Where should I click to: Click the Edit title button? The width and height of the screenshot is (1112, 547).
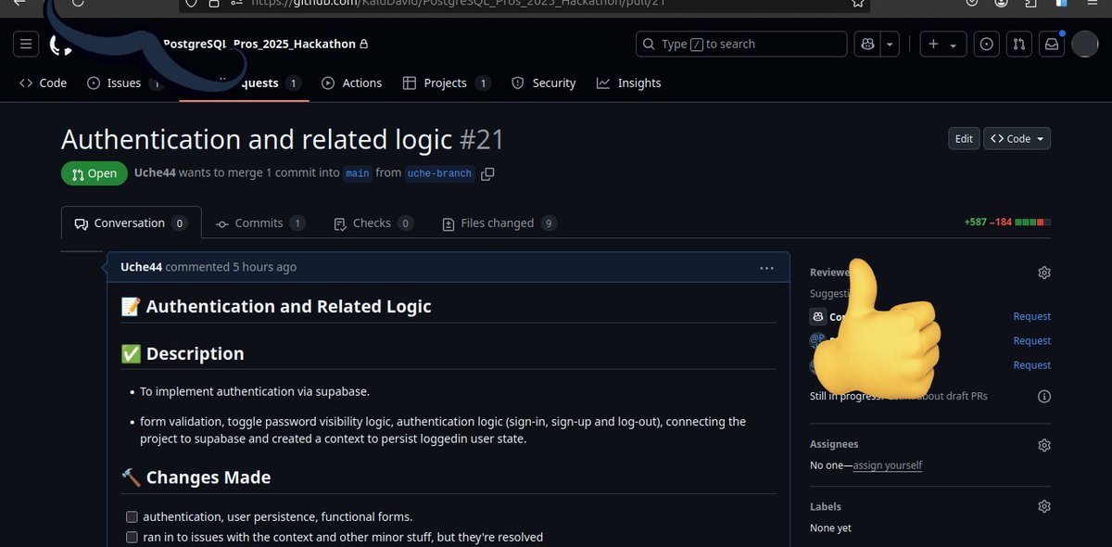[964, 138]
